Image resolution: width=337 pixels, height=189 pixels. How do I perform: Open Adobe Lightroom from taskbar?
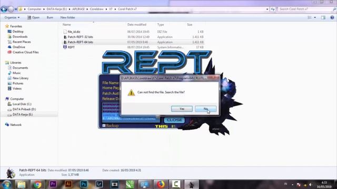click(99, 184)
